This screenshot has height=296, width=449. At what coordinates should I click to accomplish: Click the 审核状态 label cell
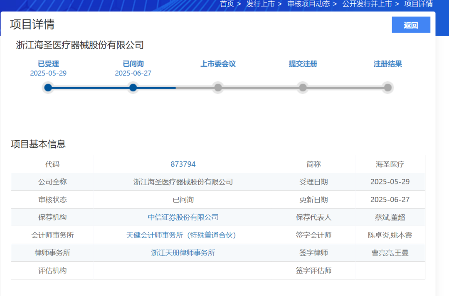(52, 200)
